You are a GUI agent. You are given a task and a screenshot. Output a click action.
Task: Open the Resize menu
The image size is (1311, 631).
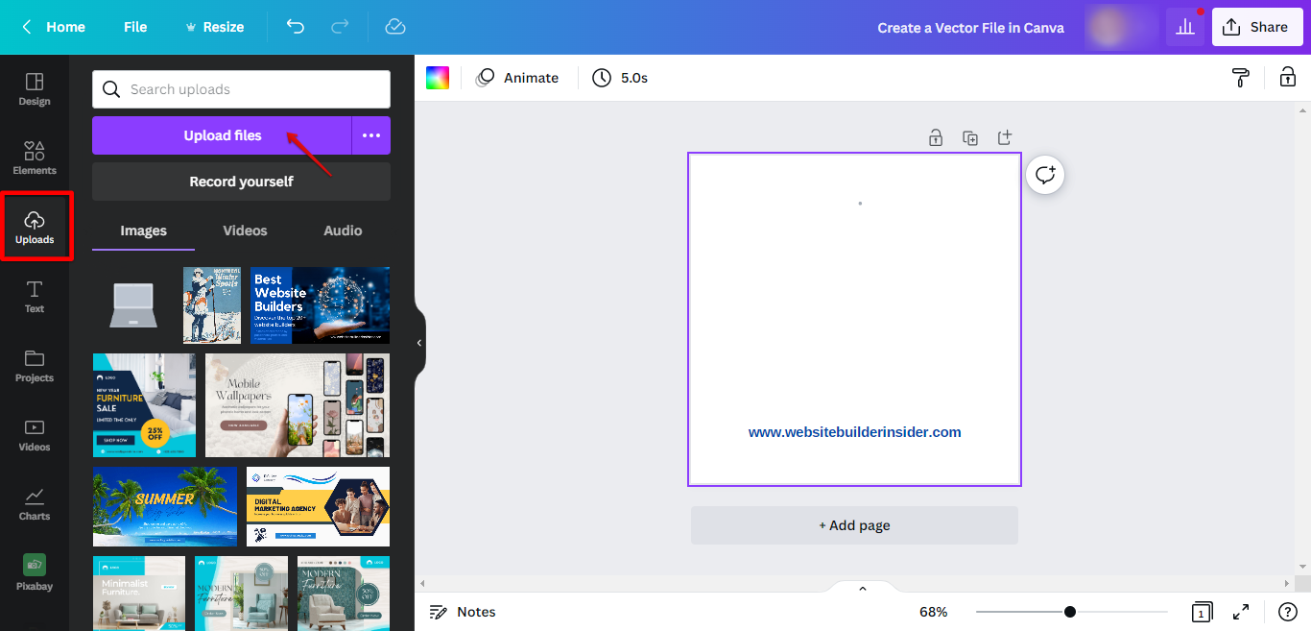point(214,27)
